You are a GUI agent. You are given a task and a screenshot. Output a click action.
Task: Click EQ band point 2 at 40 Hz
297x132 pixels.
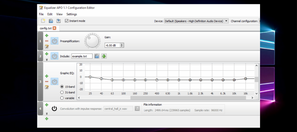[x=101, y=79]
